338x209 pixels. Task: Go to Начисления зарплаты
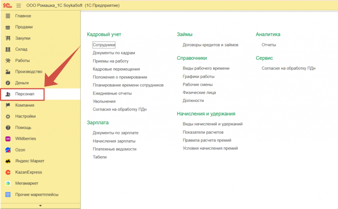click(x=114, y=141)
